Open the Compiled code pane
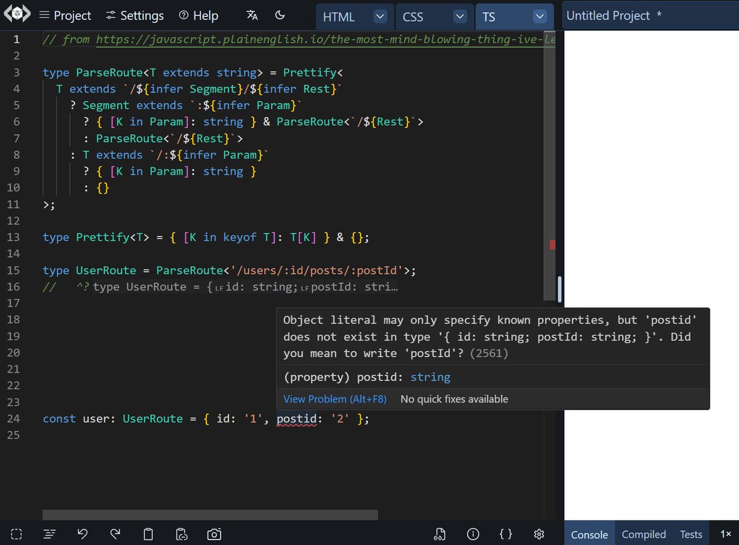Image resolution: width=739 pixels, height=545 pixels. pyautogui.click(x=644, y=534)
